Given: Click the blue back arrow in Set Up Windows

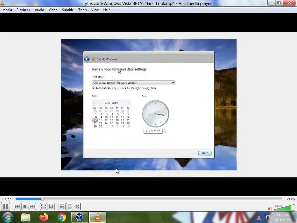Looking at the screenshot, I should pyautogui.click(x=87, y=59).
